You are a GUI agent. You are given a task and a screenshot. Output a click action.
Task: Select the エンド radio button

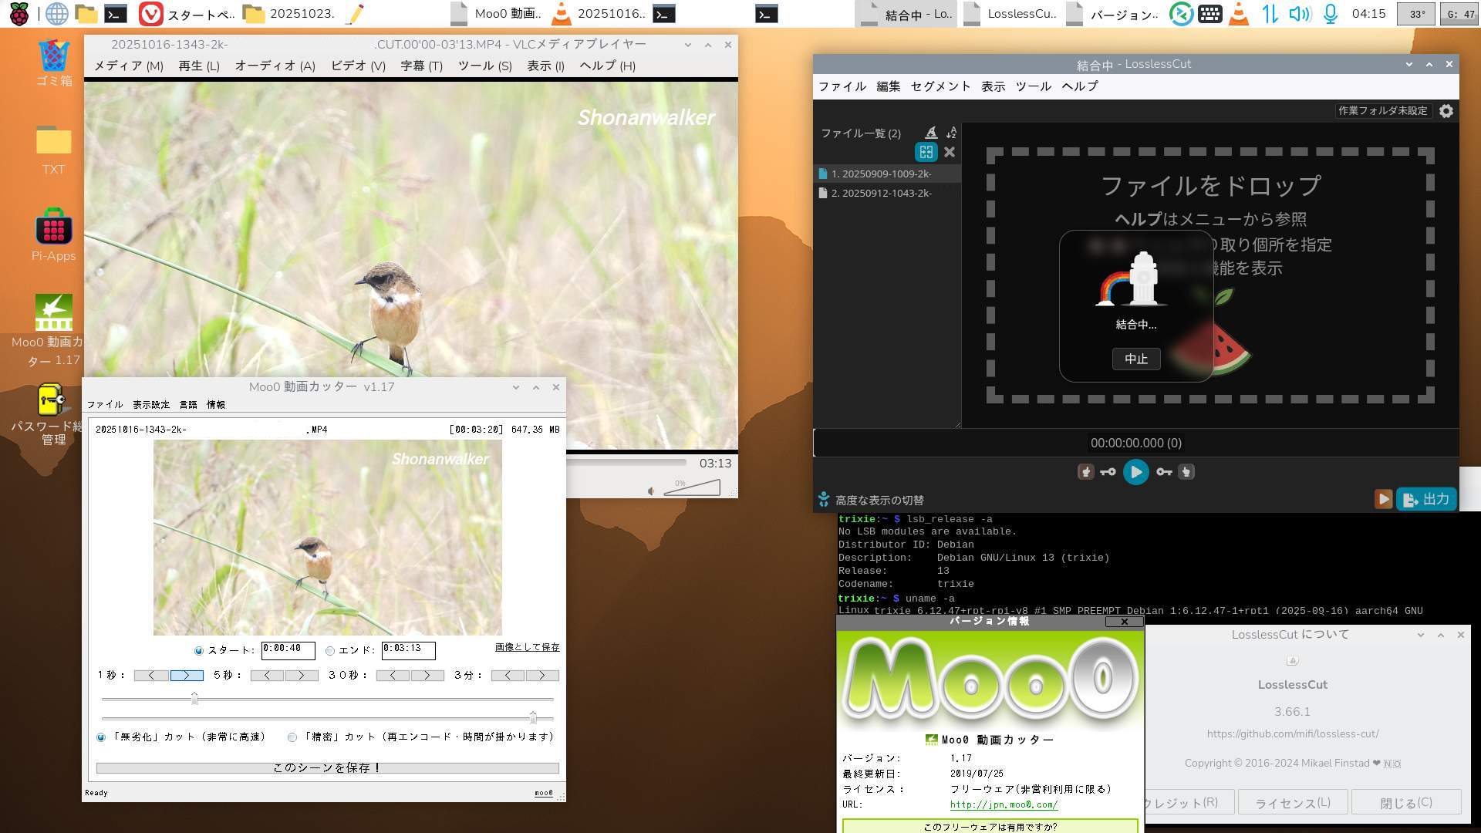(x=330, y=651)
